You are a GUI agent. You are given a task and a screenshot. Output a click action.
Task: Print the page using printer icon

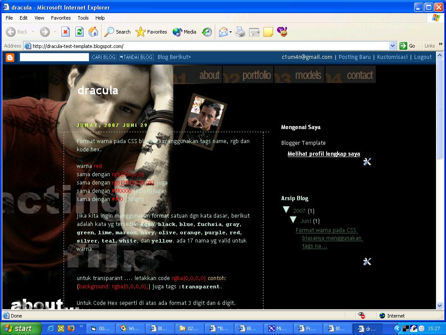tap(240, 32)
